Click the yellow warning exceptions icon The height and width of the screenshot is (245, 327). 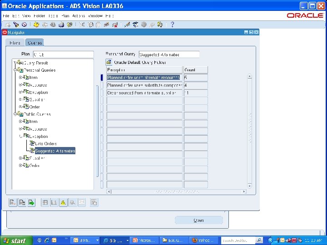(63, 202)
